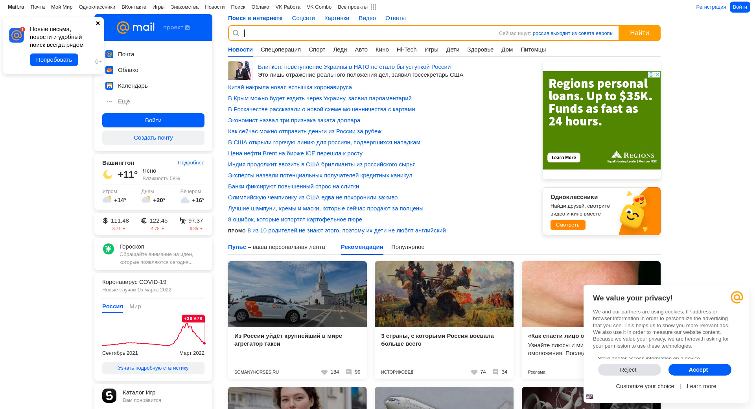Viewport: 755px width, 409px height.
Task: Switch search to Картинки
Action: [x=337, y=18]
